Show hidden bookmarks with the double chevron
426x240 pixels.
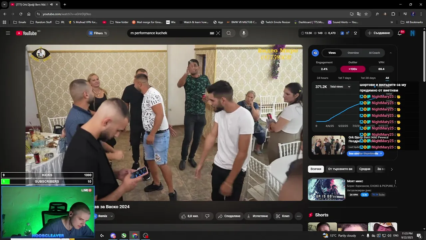click(x=392, y=22)
